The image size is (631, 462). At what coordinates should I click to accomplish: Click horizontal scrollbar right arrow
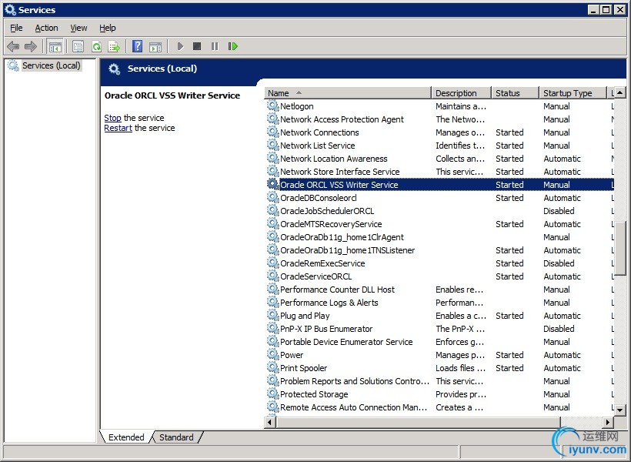[608, 422]
